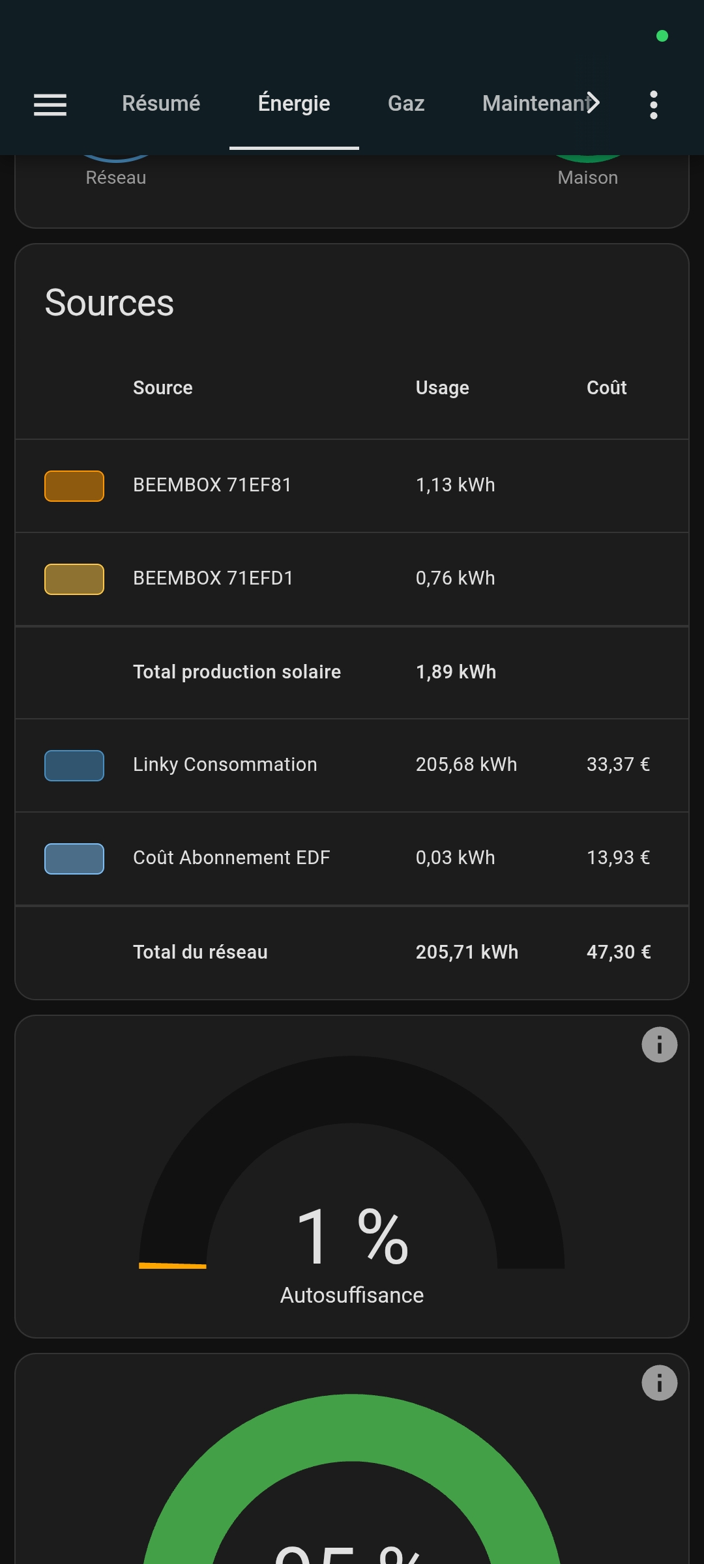Image resolution: width=704 pixels, height=1564 pixels.
Task: Click the Coût Abonnement EDF swatch
Action: pyautogui.click(x=74, y=859)
